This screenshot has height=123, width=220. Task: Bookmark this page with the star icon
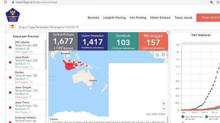[x=218, y=2]
